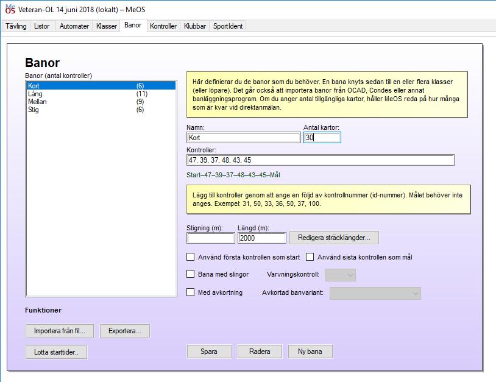496x382 pixels.
Task: Click the Banor heading
Action: [x=43, y=63]
